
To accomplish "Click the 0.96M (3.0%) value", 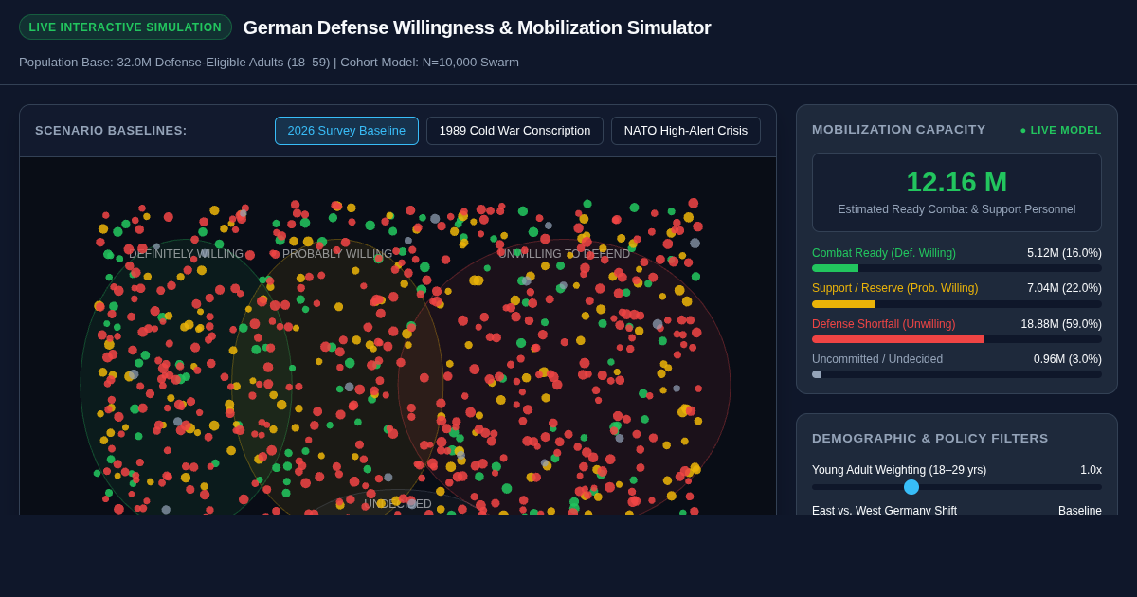I will 1068,359.
